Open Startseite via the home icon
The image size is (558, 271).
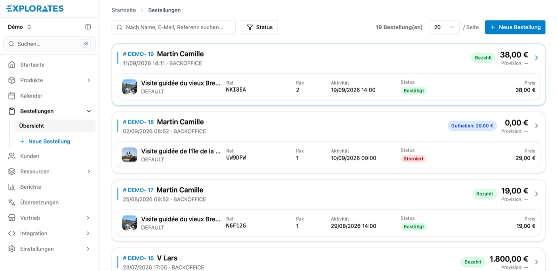tap(12, 65)
